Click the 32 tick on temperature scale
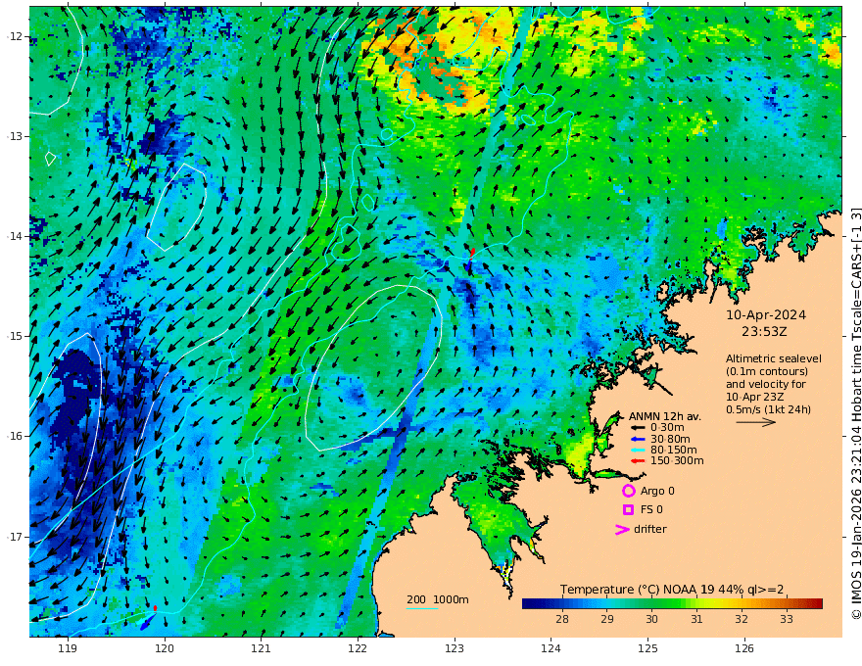Image resolution: width=862 pixels, height=666 pixels. [742, 619]
